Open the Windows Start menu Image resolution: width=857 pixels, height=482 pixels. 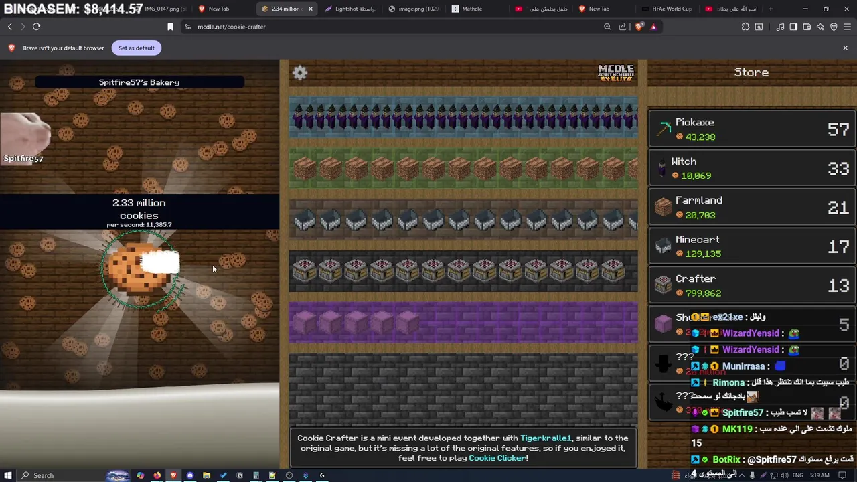pyautogui.click(x=9, y=475)
